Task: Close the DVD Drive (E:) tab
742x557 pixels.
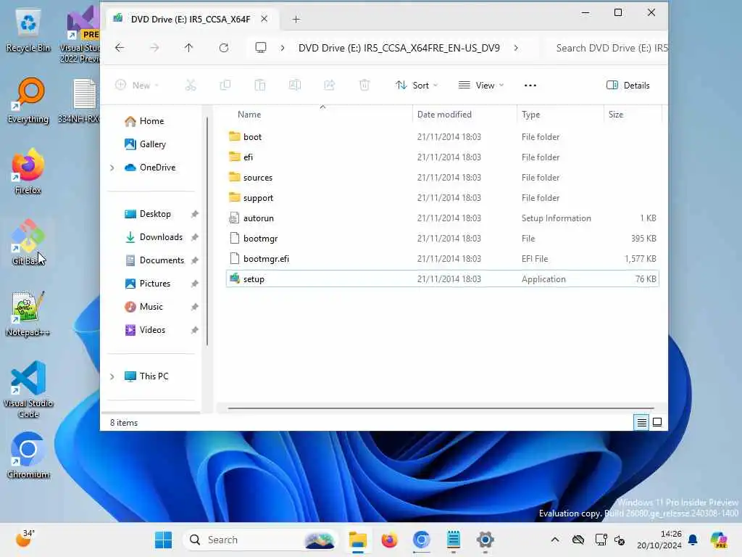Action: 264,19
